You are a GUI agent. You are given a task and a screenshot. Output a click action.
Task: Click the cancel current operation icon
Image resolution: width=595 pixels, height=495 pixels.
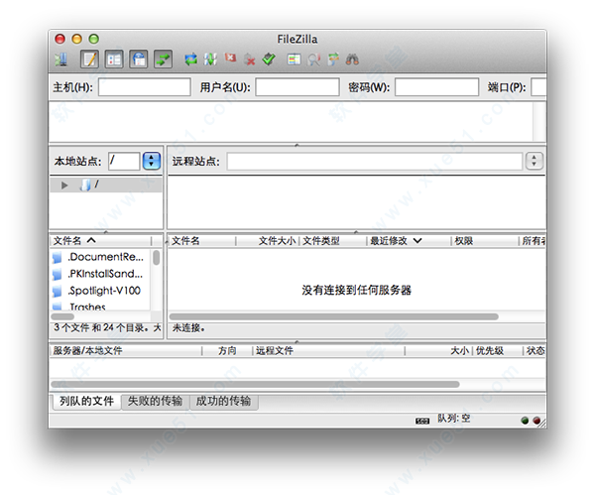[230, 59]
